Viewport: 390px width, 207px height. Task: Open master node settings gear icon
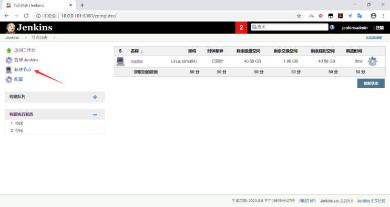coord(372,61)
